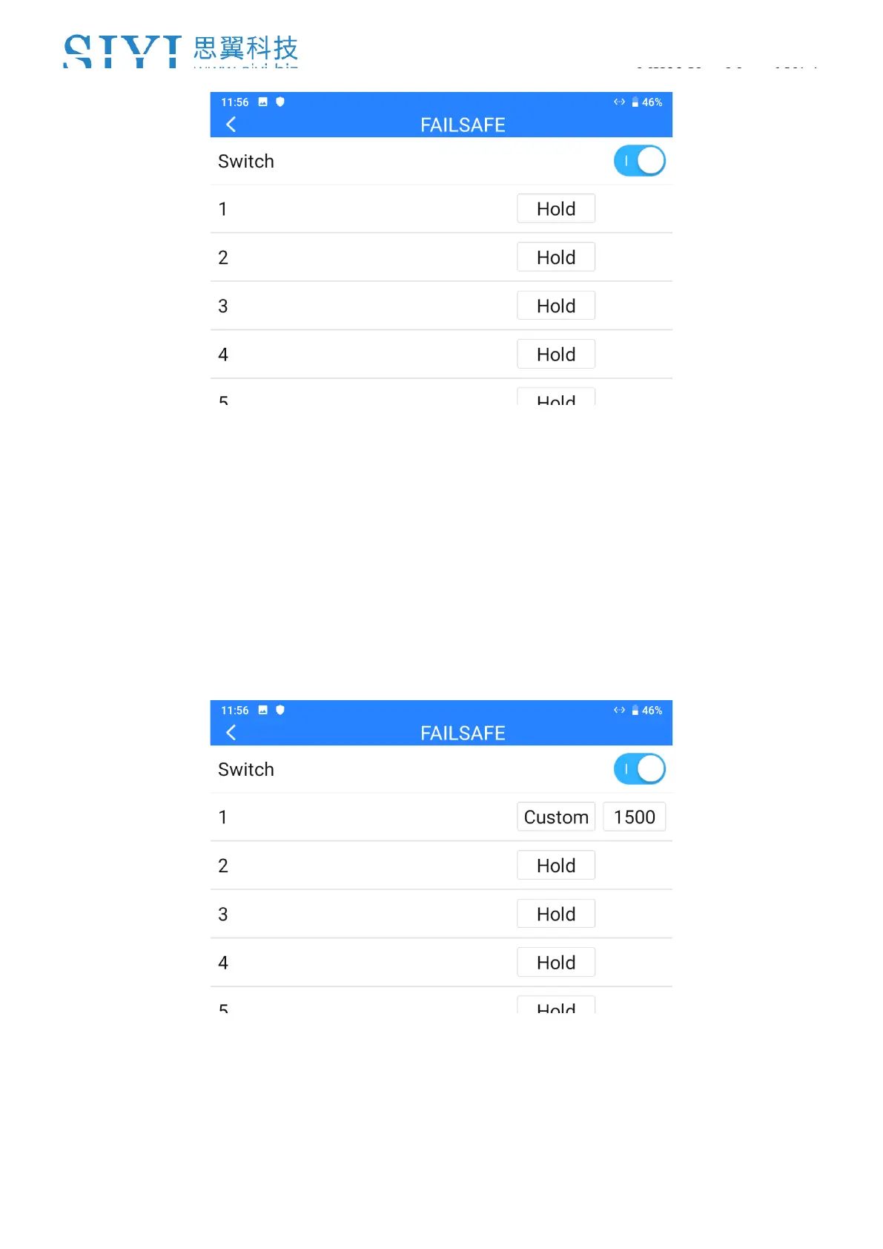This screenshot has width=883, height=1249.
Task: Open channel 3 Hold selector in the lower screen
Action: point(556,914)
